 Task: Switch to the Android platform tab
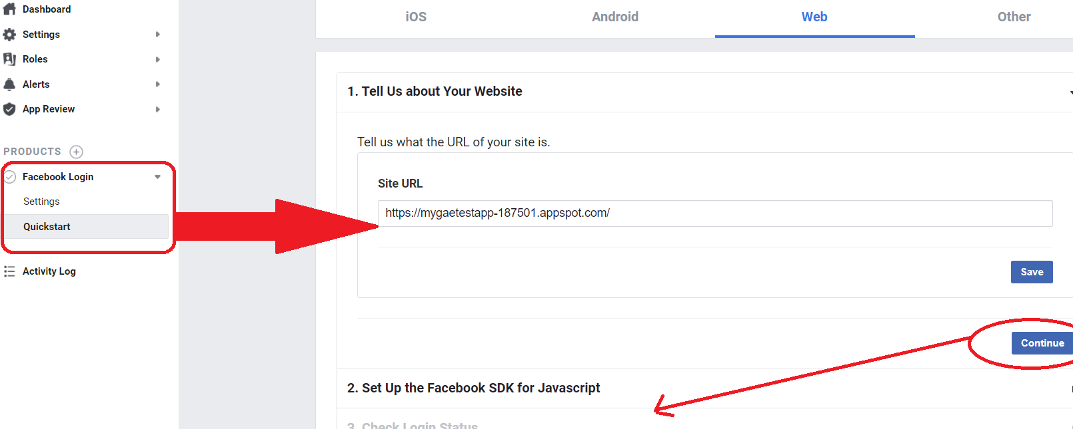tap(615, 17)
